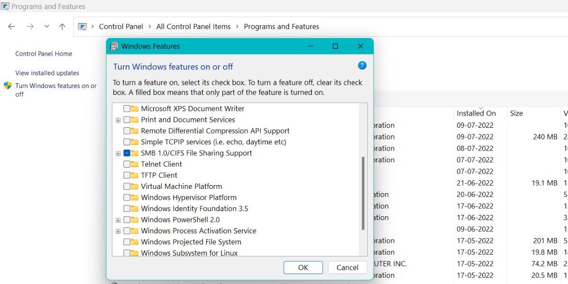Viewport: 568px width, 284px height.
Task: Select the 240 MB size cell
Action: tap(545, 137)
